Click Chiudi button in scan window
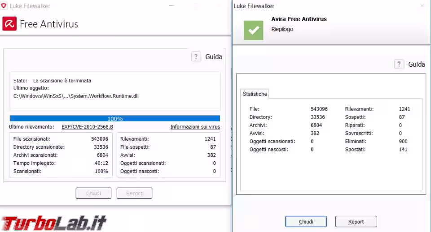The image size is (431, 232). tap(93, 193)
